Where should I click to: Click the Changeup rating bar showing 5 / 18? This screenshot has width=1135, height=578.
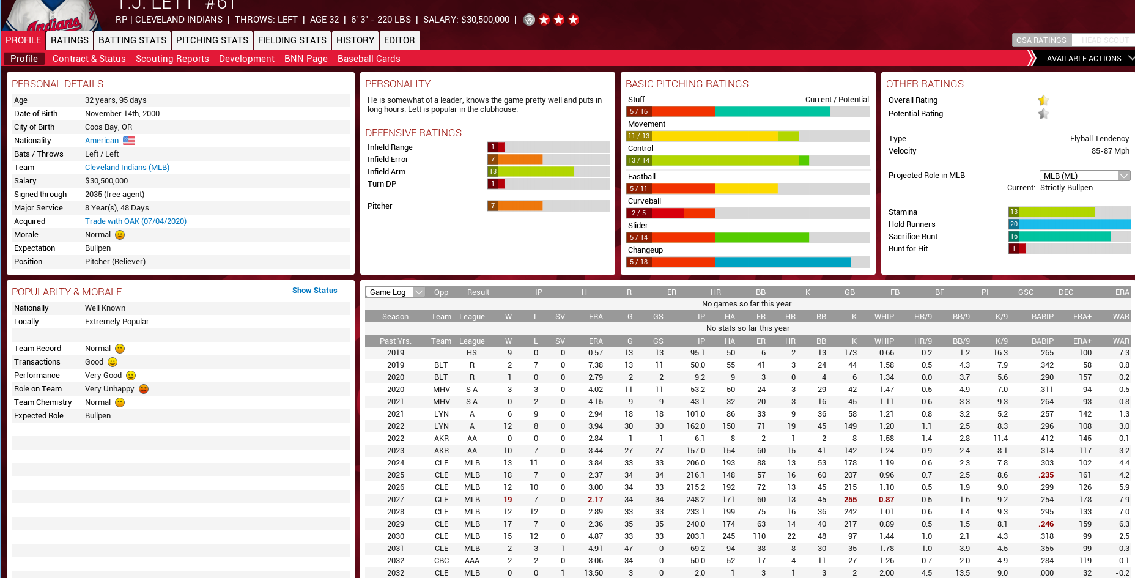[x=747, y=262]
